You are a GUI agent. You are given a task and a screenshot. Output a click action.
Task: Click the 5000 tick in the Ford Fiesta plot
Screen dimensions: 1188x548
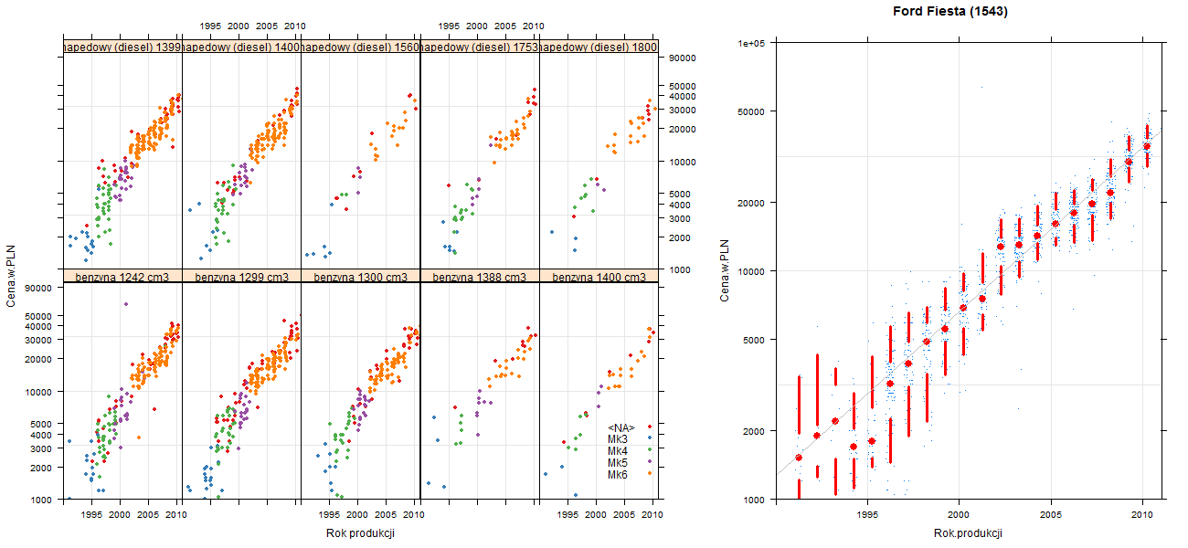point(754,339)
